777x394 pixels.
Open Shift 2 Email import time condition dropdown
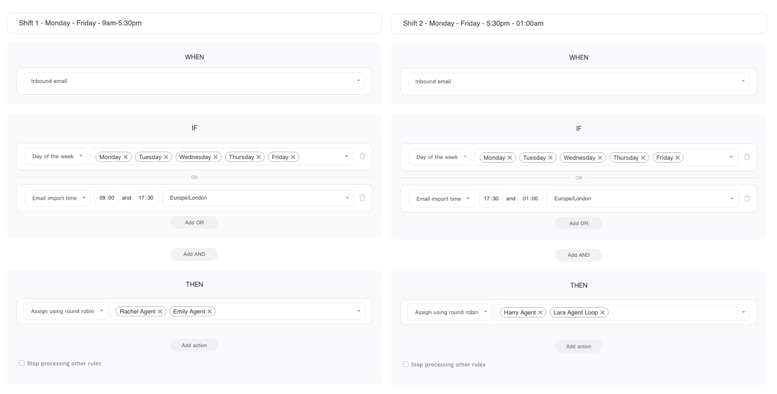442,199
